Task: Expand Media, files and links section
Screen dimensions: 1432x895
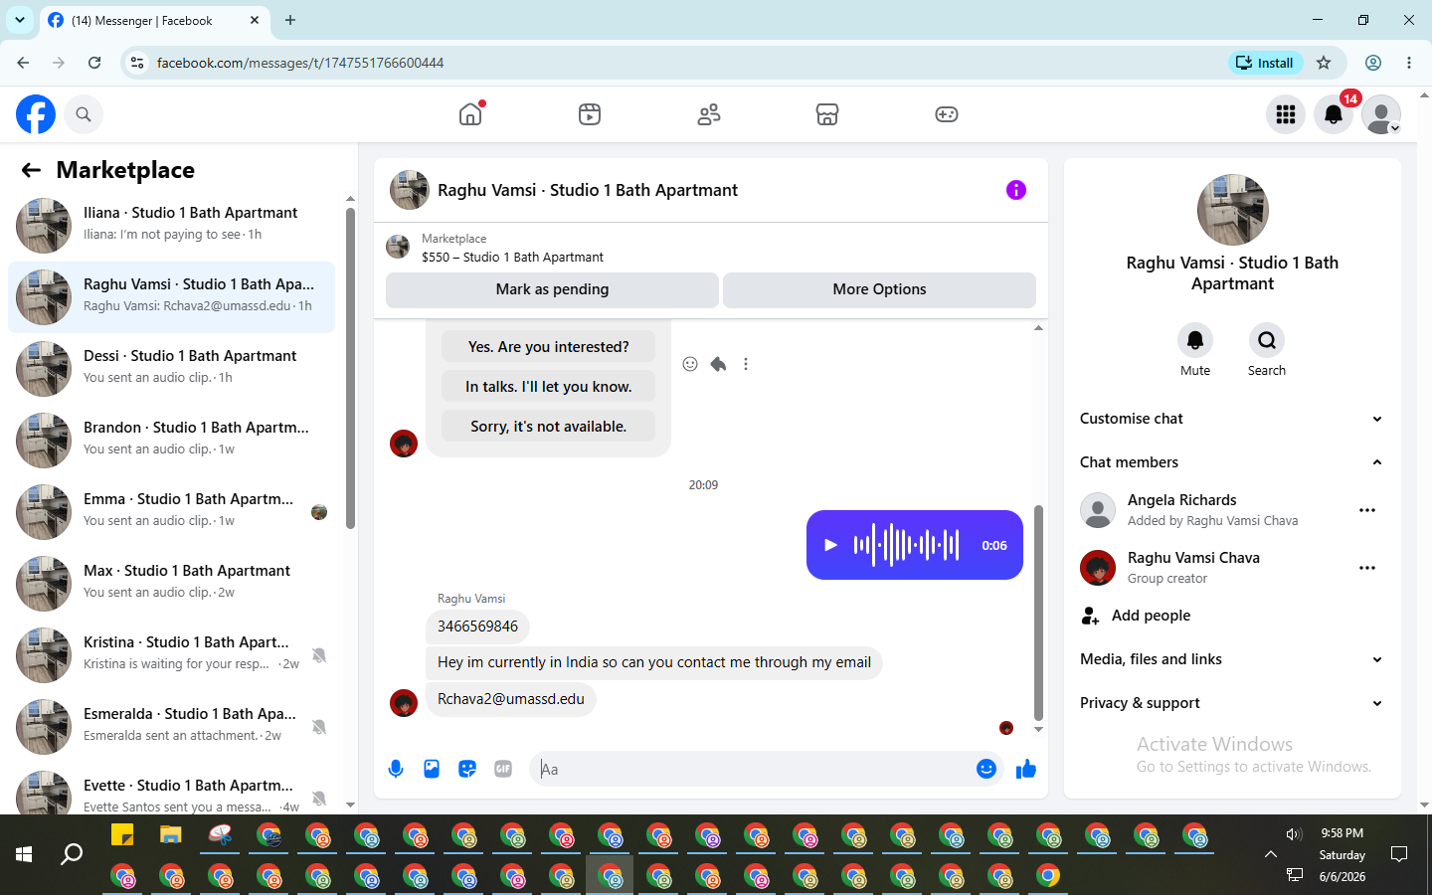Action: tap(1232, 659)
